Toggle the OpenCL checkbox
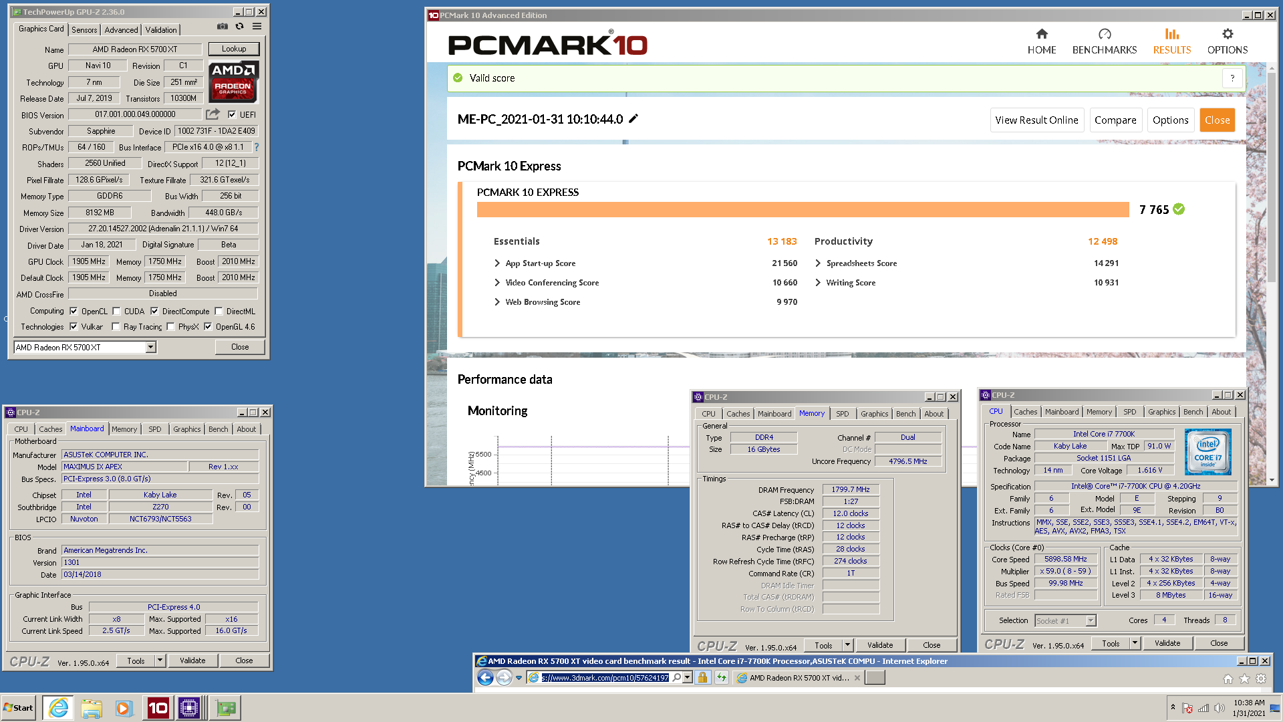The image size is (1283, 722). coord(74,311)
